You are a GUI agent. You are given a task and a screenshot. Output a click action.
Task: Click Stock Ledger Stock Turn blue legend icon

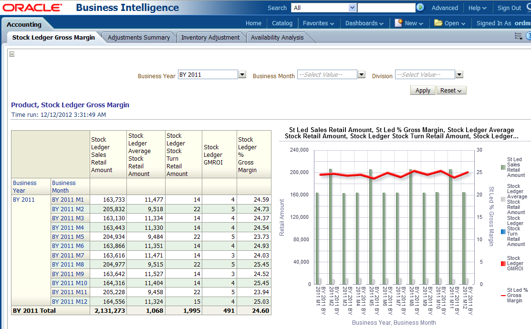pyautogui.click(x=503, y=232)
